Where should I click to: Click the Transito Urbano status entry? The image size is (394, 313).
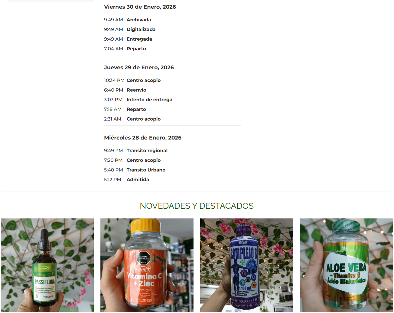(146, 170)
